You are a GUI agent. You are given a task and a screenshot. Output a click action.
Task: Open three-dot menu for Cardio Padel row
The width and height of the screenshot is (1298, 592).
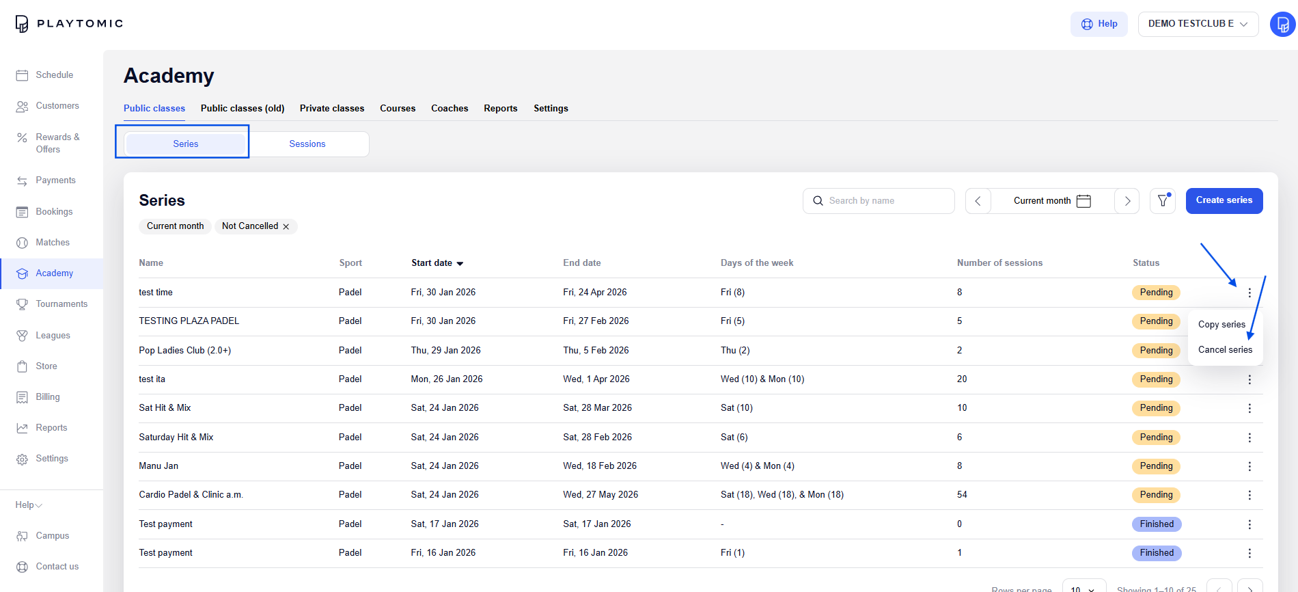pos(1249,495)
